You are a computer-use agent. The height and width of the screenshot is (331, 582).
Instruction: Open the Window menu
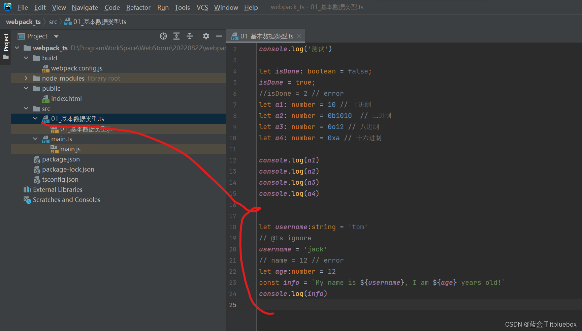[x=226, y=7]
